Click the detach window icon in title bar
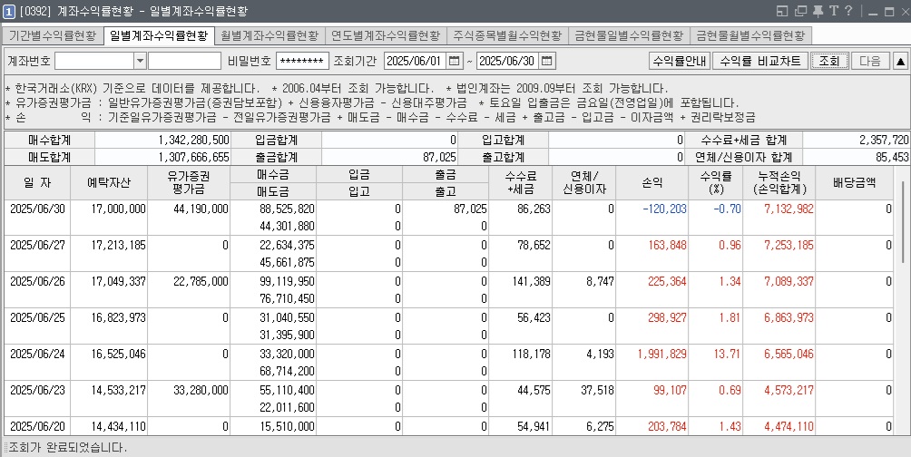 800,11
